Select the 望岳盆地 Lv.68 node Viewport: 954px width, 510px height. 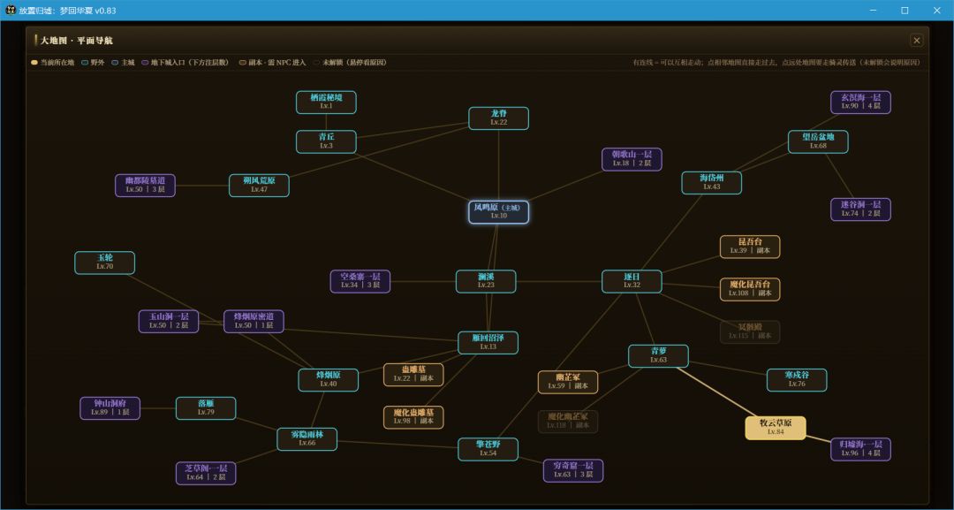point(818,141)
